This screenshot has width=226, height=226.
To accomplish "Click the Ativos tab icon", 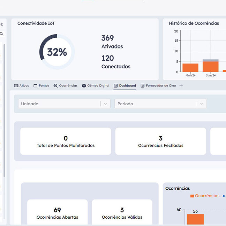I will [x=16, y=85].
